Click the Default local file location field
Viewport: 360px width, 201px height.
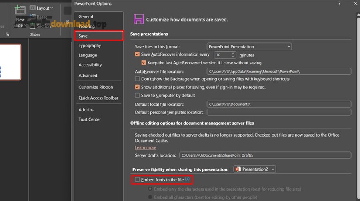279,104
